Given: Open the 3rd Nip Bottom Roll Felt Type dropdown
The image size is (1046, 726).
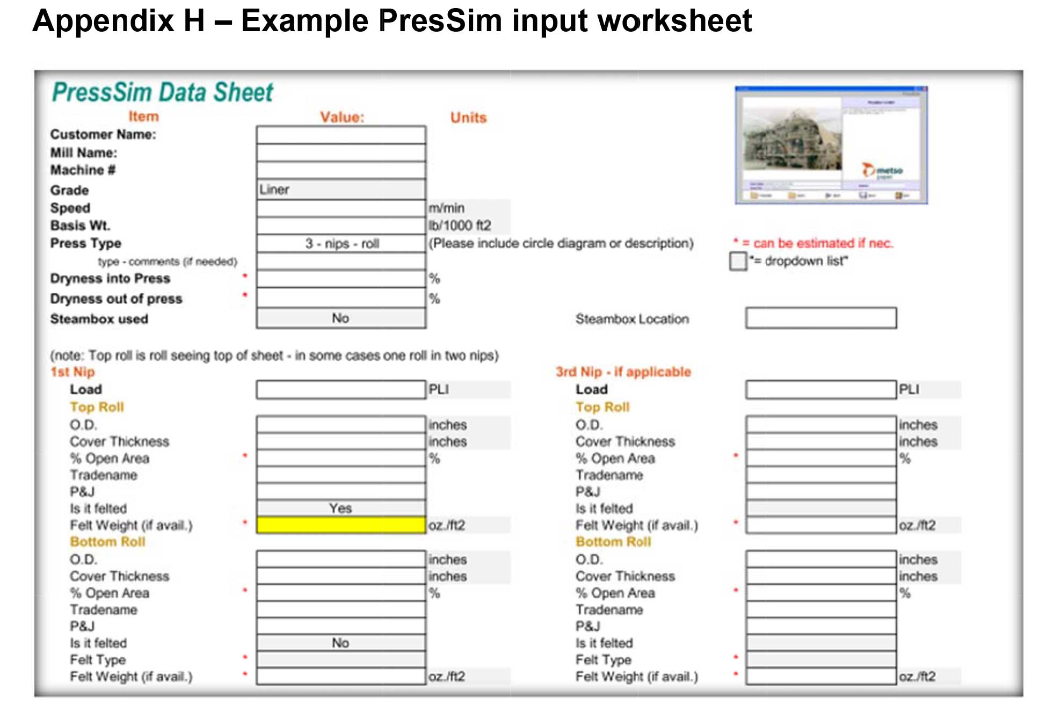Looking at the screenshot, I should pos(820,659).
